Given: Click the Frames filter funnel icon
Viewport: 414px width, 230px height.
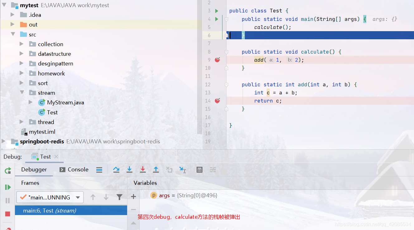Looking at the screenshot, I should pos(119,197).
